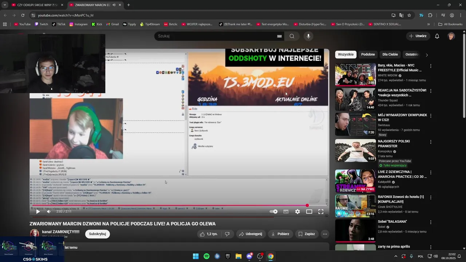Open the Tip4Stream bookmark
The width and height of the screenshot is (466, 262).
click(150, 24)
